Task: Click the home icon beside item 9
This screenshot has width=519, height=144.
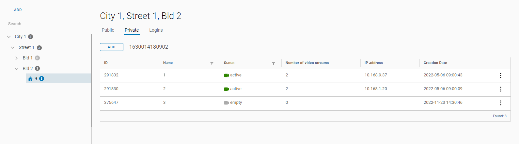Action: pos(30,79)
